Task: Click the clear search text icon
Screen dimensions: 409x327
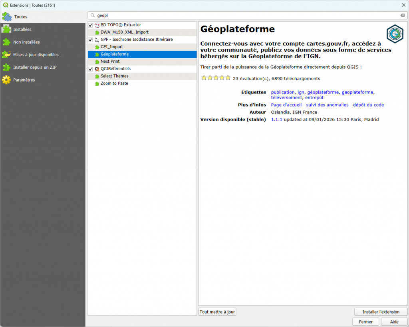Action: [x=403, y=16]
